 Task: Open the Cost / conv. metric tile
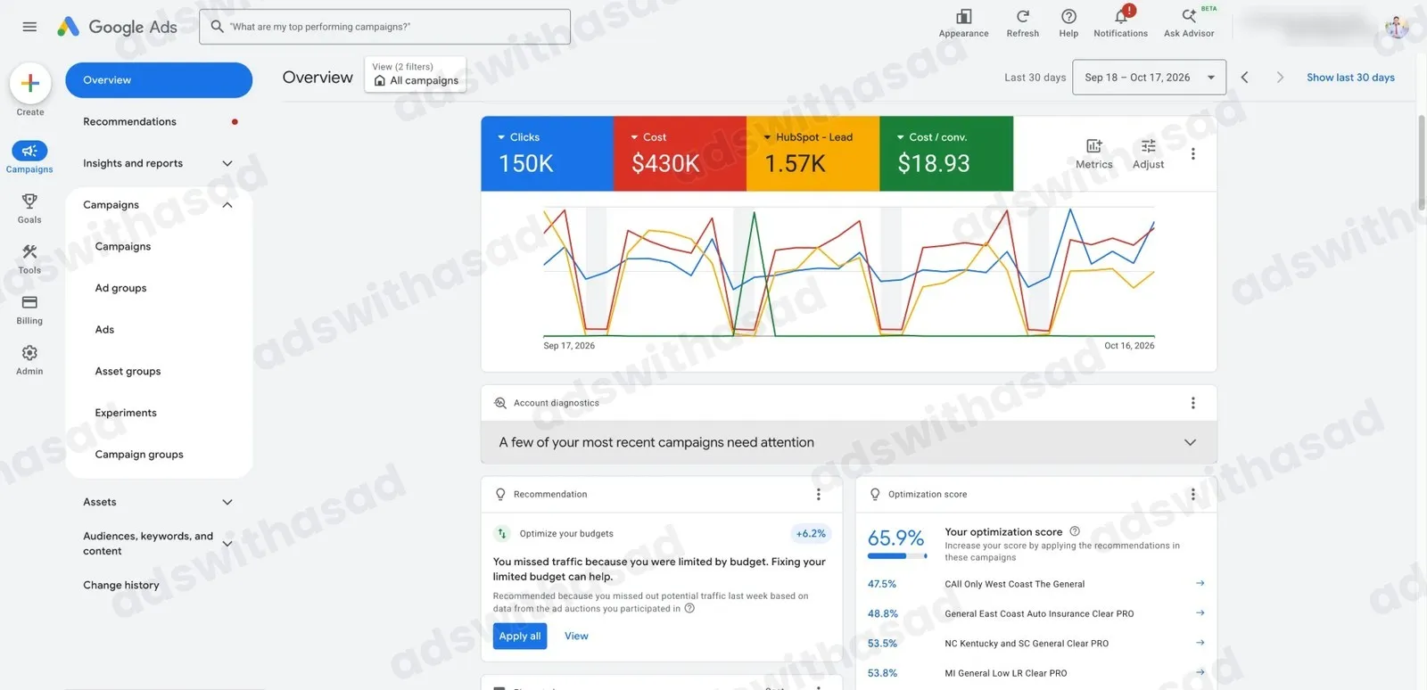click(x=946, y=153)
